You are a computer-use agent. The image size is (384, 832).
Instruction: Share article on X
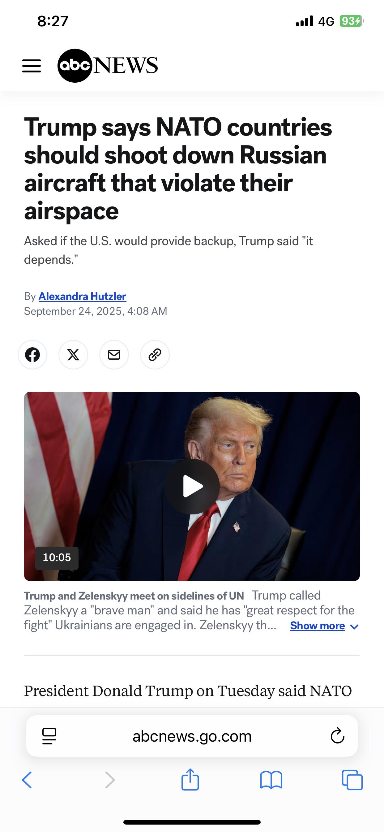tap(73, 355)
